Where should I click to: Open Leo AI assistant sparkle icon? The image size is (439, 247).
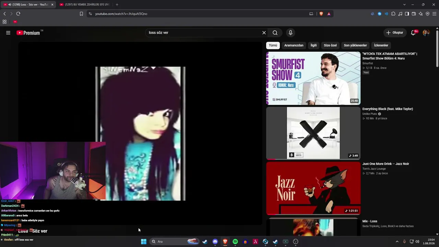pyautogui.click(x=420, y=14)
